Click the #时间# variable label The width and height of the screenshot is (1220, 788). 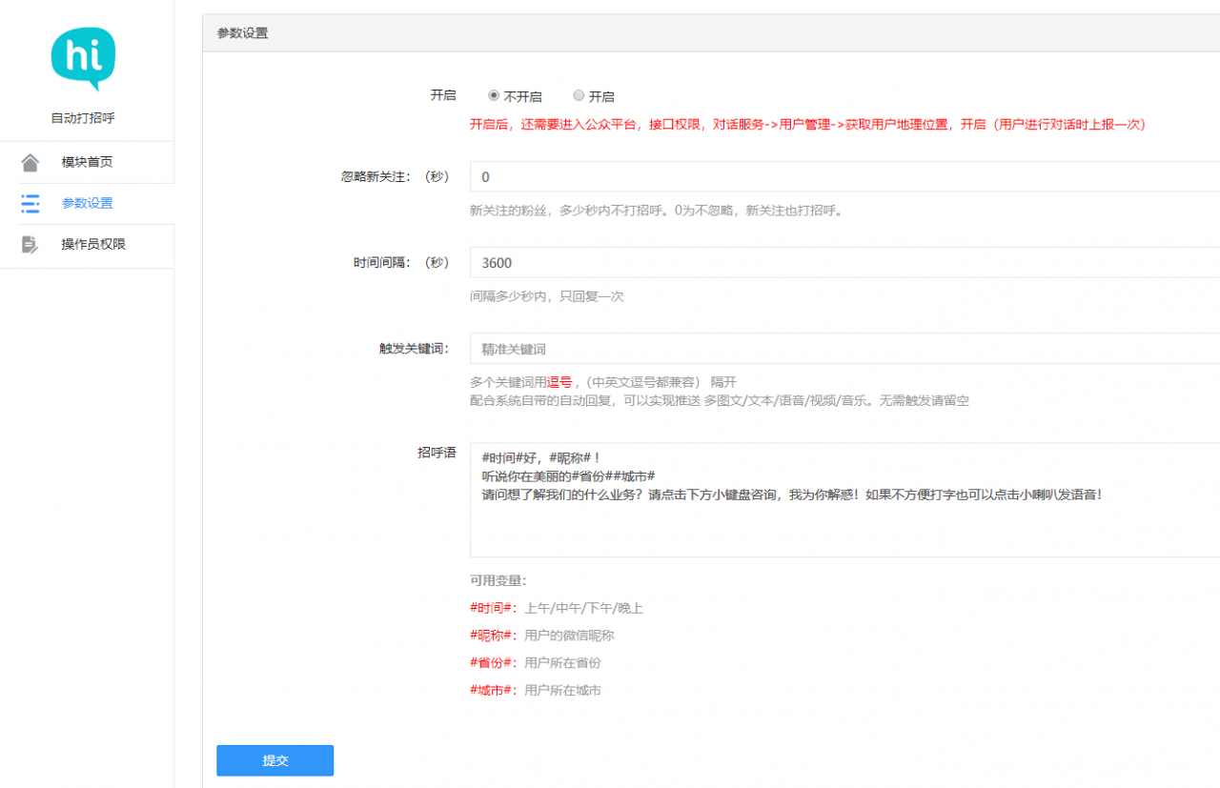pyautogui.click(x=494, y=608)
